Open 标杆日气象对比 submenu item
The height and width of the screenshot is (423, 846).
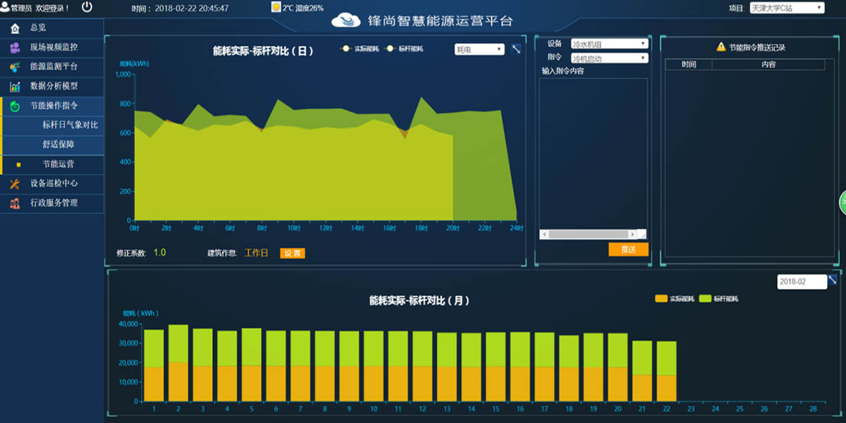[70, 125]
